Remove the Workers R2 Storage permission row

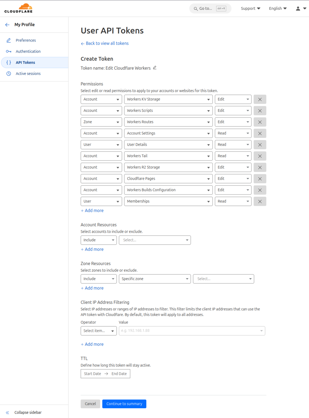(x=260, y=167)
